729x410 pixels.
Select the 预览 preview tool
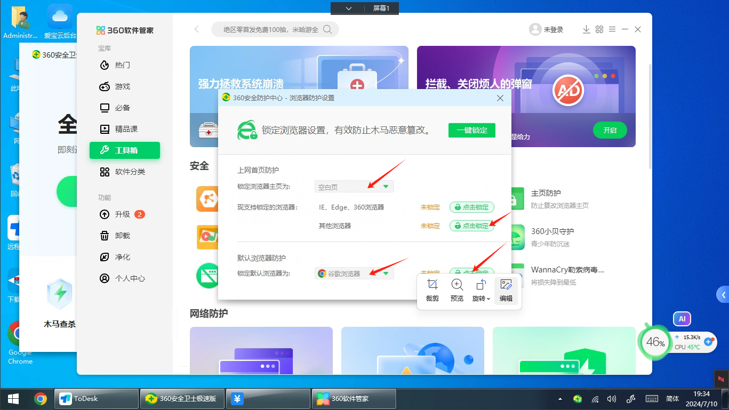(457, 290)
